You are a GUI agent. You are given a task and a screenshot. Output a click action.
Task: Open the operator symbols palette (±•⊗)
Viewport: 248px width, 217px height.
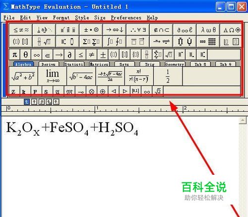pos(91,30)
